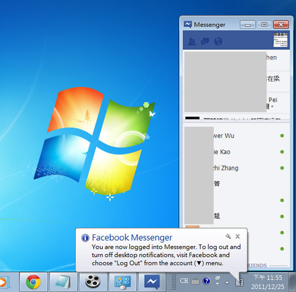The width and height of the screenshot is (296, 292).
Task: Show hidden system tray icons
Action: [x=227, y=282]
